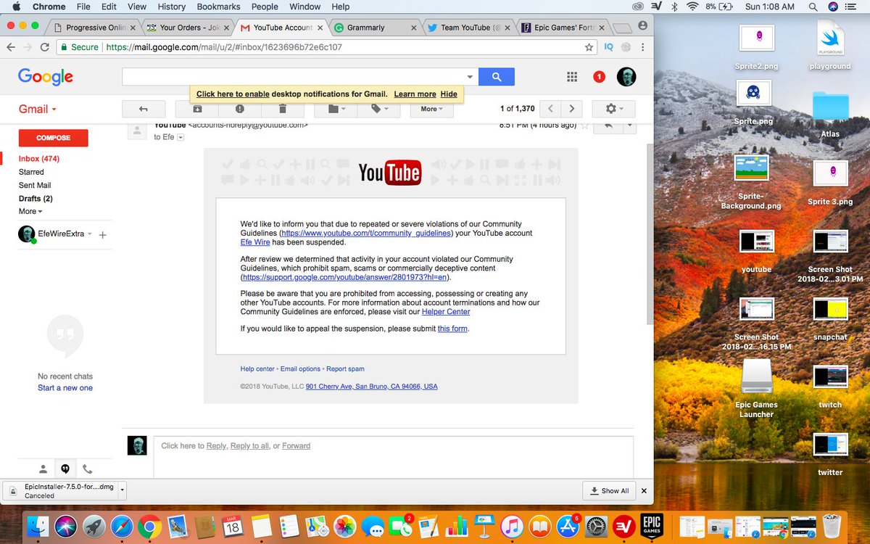Open the Gmail settings gear menu

613,109
